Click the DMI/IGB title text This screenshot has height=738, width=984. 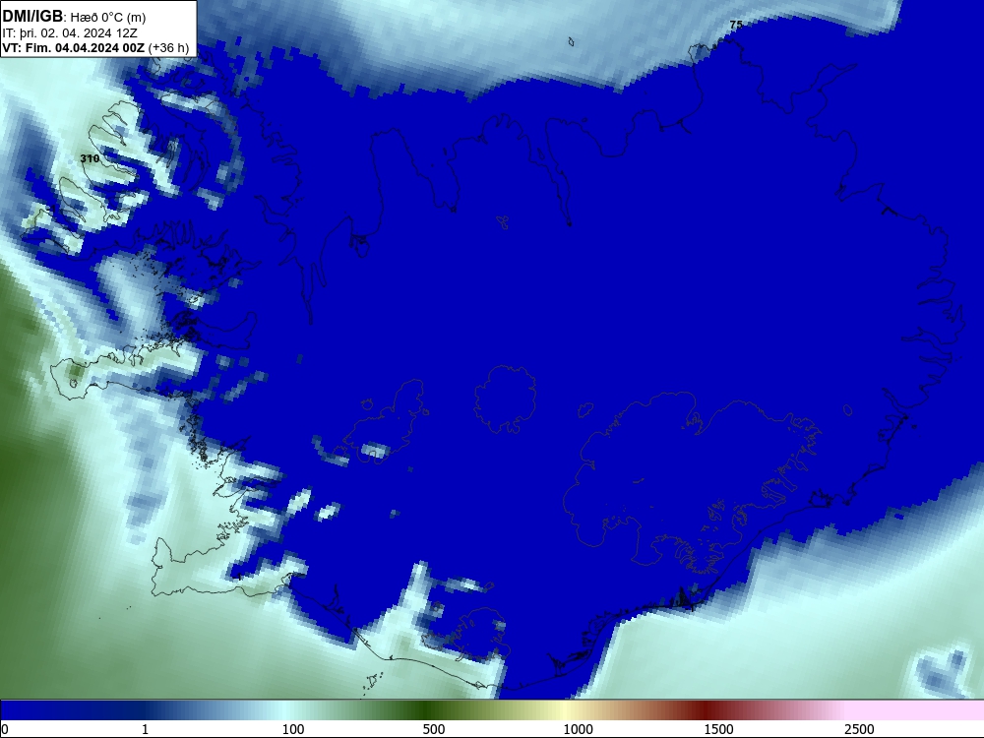click(x=32, y=17)
